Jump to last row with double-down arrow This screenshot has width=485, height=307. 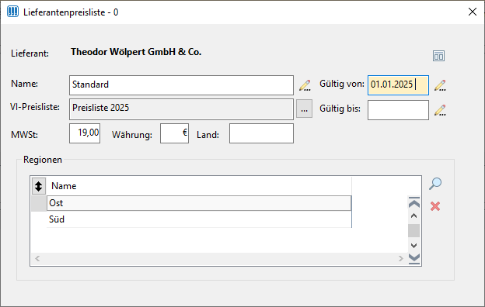[x=414, y=259]
